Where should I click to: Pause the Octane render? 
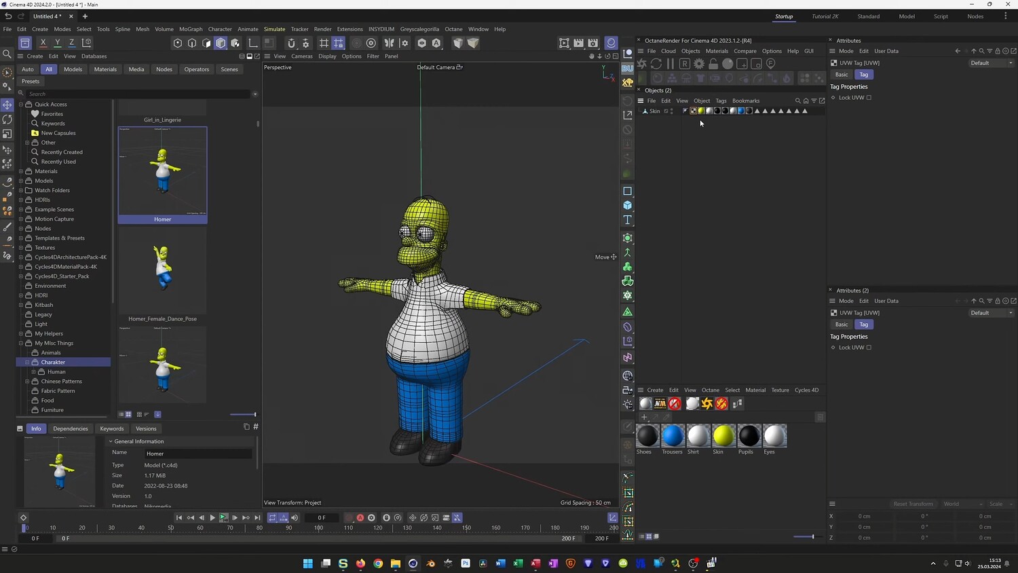coord(671,64)
